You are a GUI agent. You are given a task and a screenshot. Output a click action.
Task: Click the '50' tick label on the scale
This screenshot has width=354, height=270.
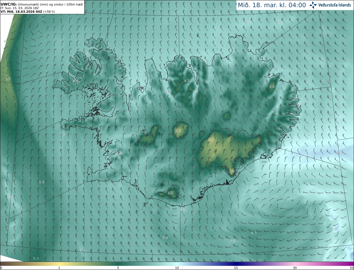click(x=352, y=268)
